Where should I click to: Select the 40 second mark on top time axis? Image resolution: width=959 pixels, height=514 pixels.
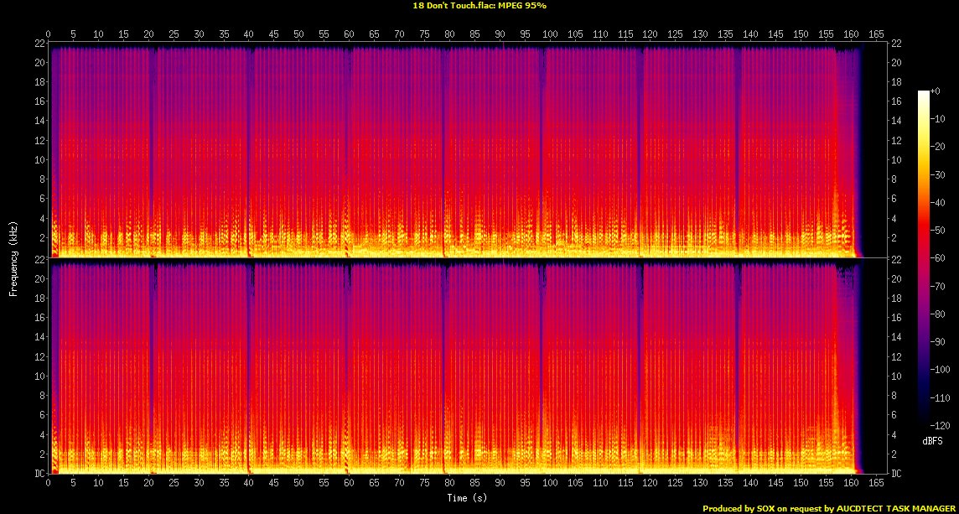coord(249,34)
